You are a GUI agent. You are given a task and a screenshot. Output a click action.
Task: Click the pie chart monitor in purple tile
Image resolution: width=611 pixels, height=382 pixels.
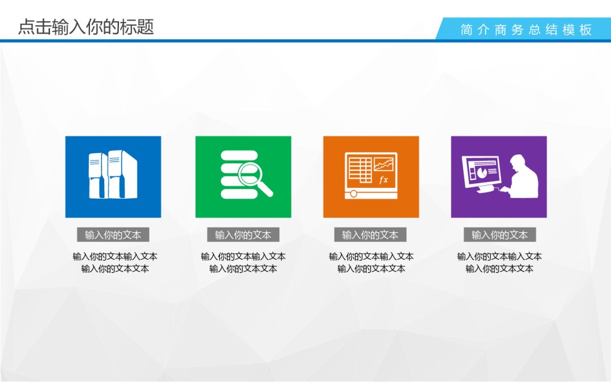pos(482,172)
